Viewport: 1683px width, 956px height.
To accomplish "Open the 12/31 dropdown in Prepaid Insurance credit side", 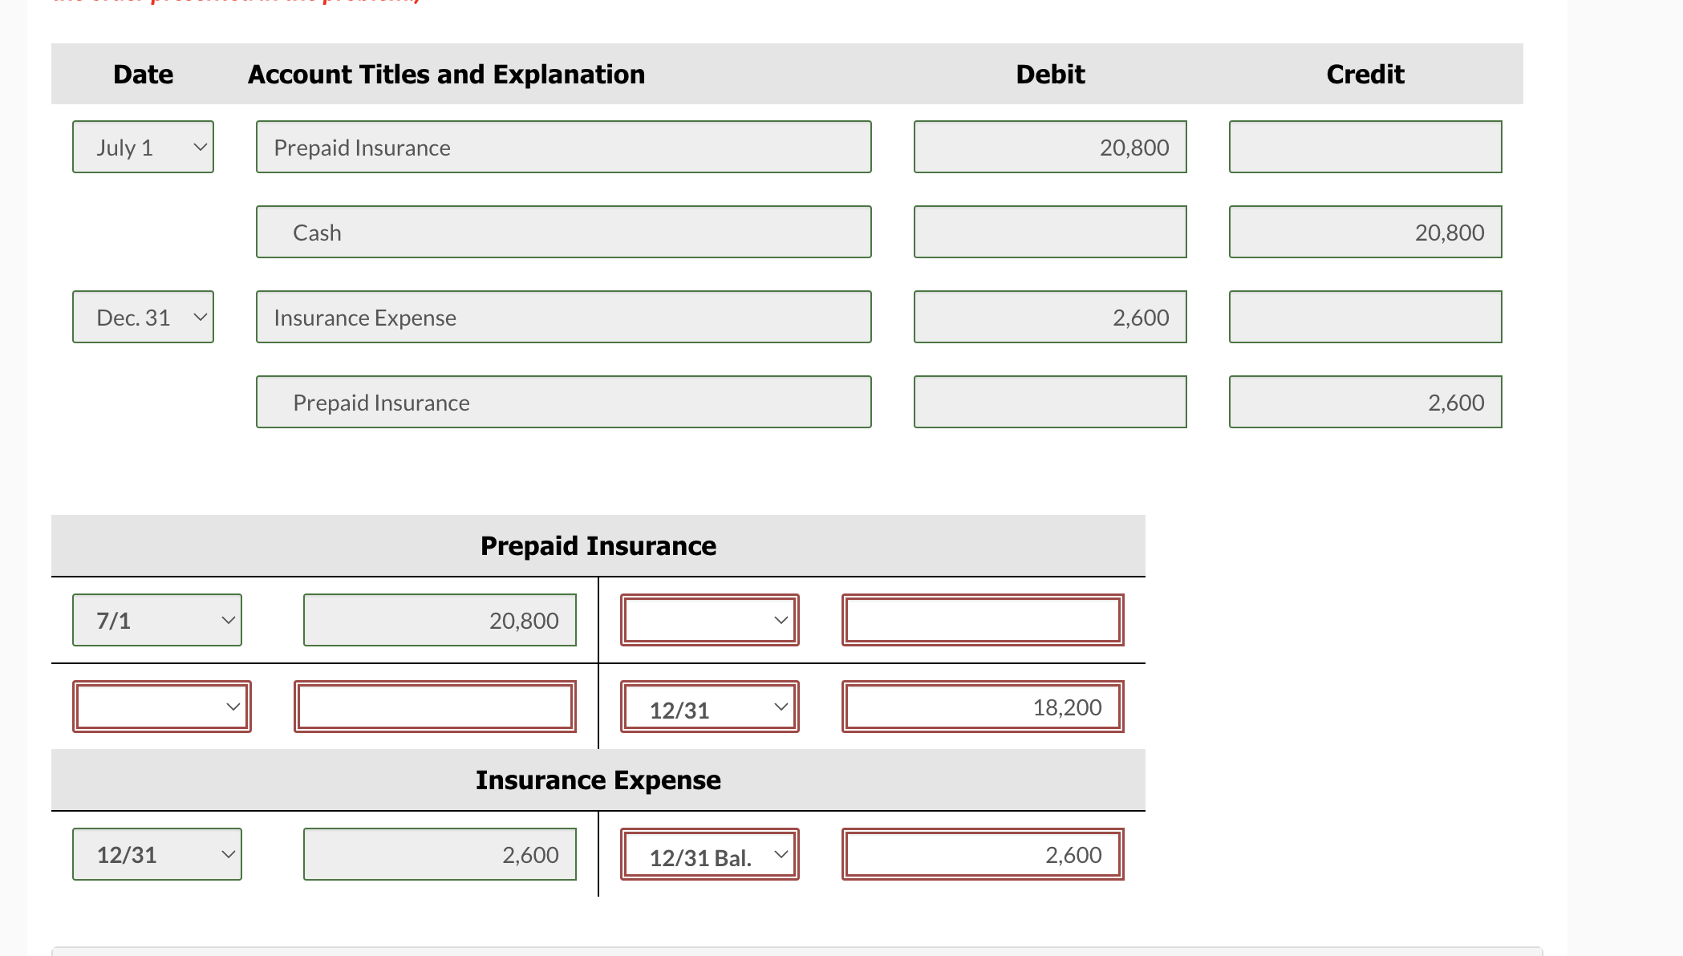I will pyautogui.click(x=708, y=707).
